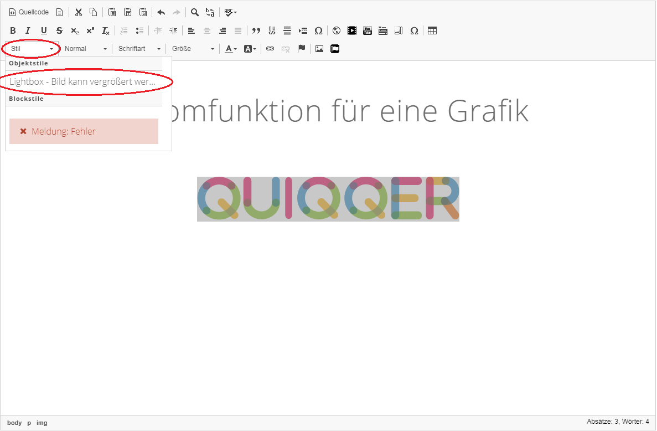The width and height of the screenshot is (657, 431).
Task: Insert link with the chain icon
Action: point(270,49)
